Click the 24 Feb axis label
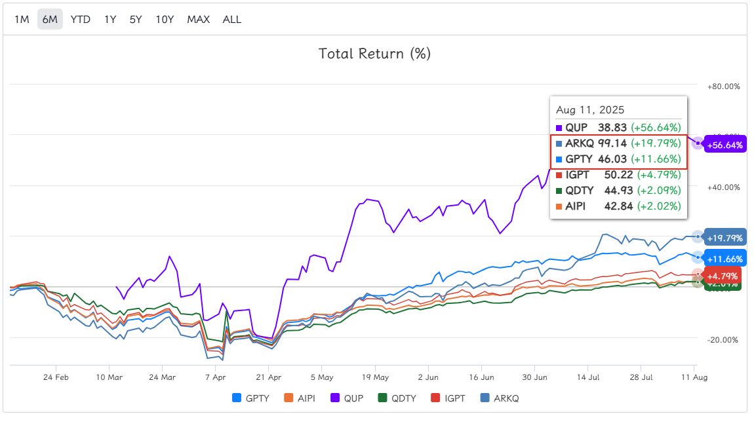The height and width of the screenshot is (431, 754). [x=56, y=377]
